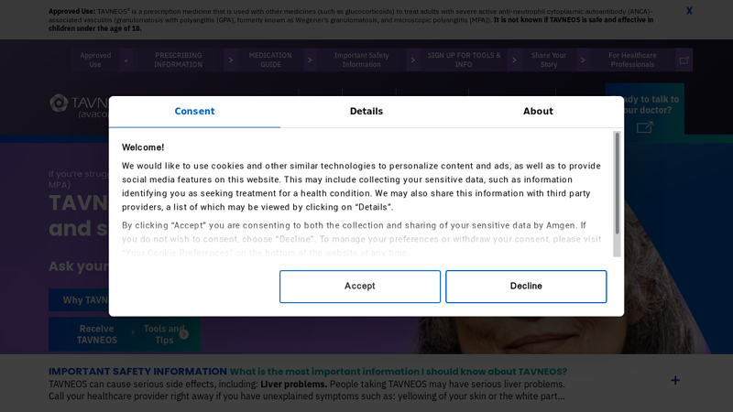The image size is (733, 412).
Task: Open Share Your Story link
Action: [x=549, y=60]
